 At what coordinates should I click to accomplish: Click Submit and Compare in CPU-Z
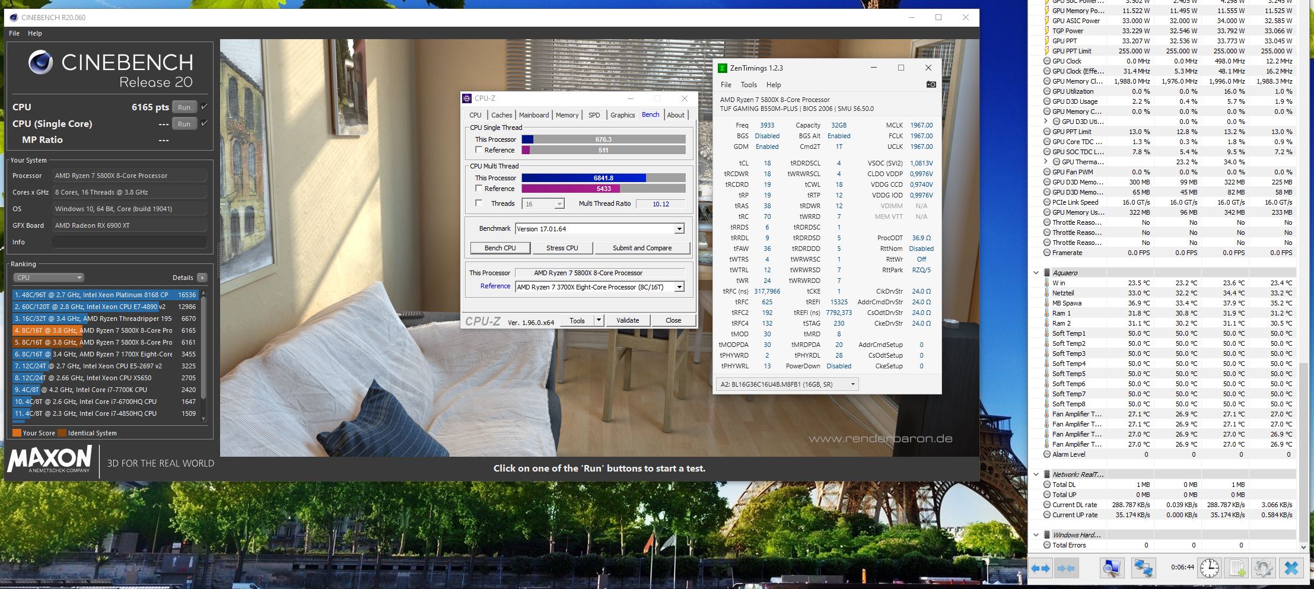(x=642, y=248)
